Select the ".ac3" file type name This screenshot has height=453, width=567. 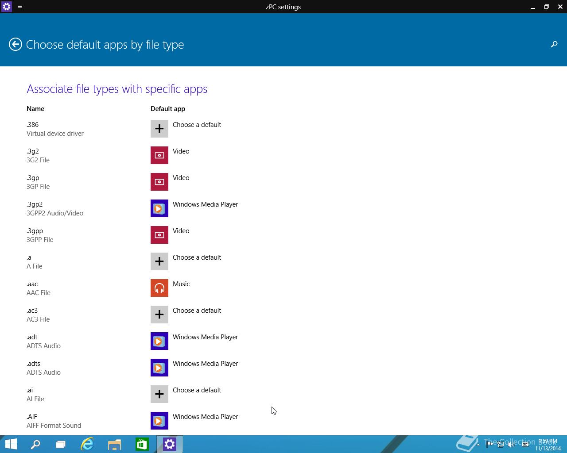pos(32,311)
